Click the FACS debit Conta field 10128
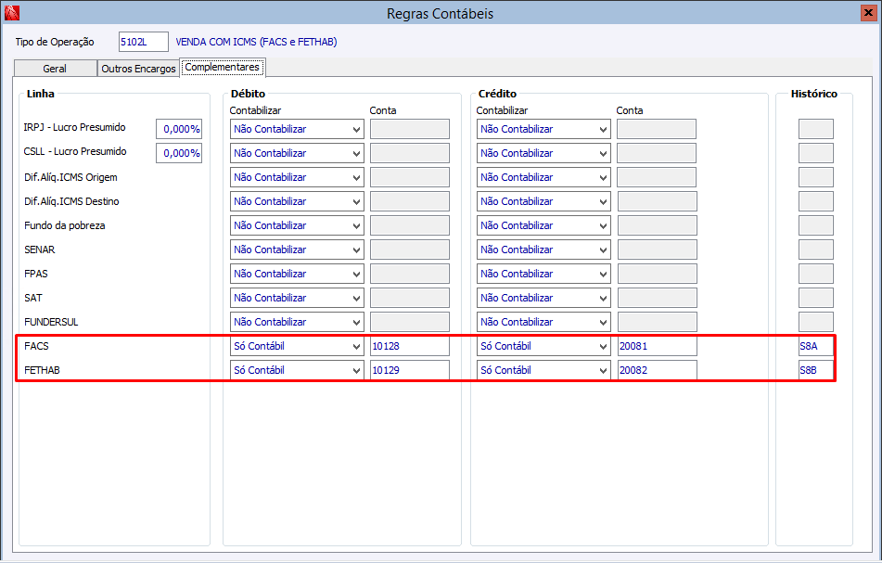This screenshot has width=882, height=563. pyautogui.click(x=410, y=346)
